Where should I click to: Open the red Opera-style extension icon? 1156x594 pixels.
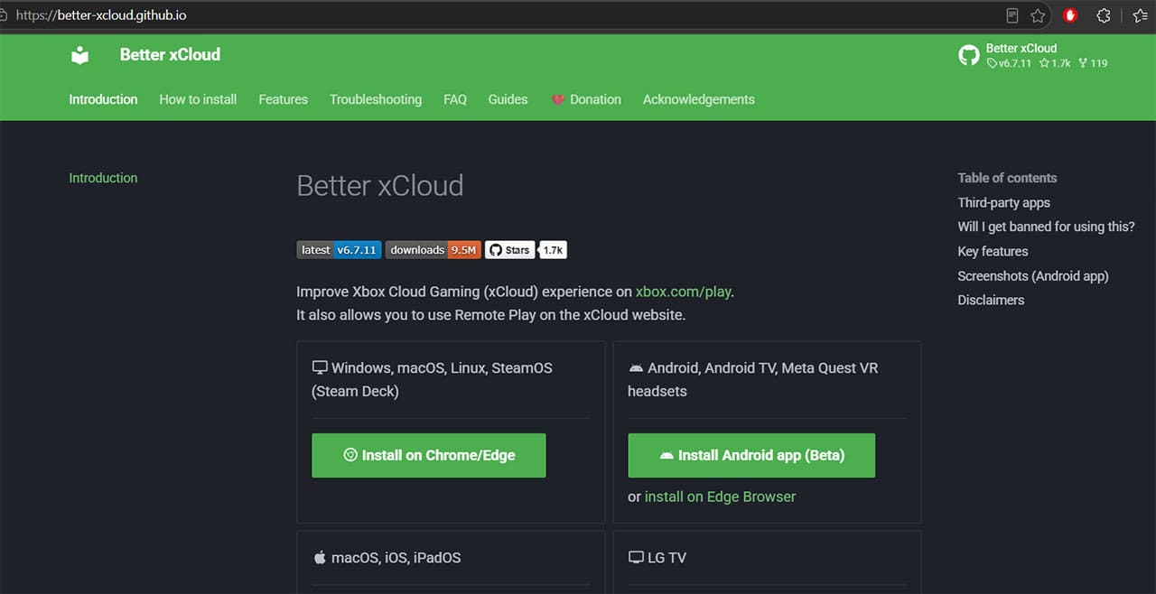[1070, 15]
